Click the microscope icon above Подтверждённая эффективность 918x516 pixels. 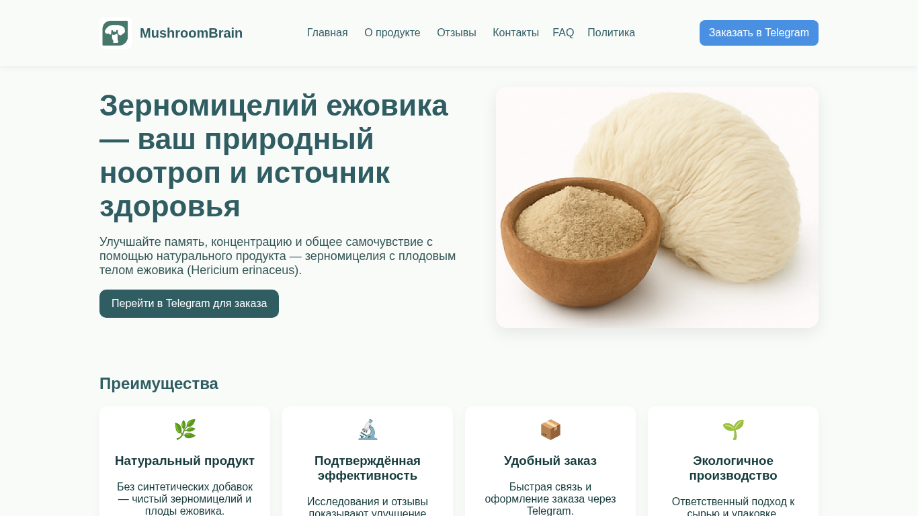[368, 429]
